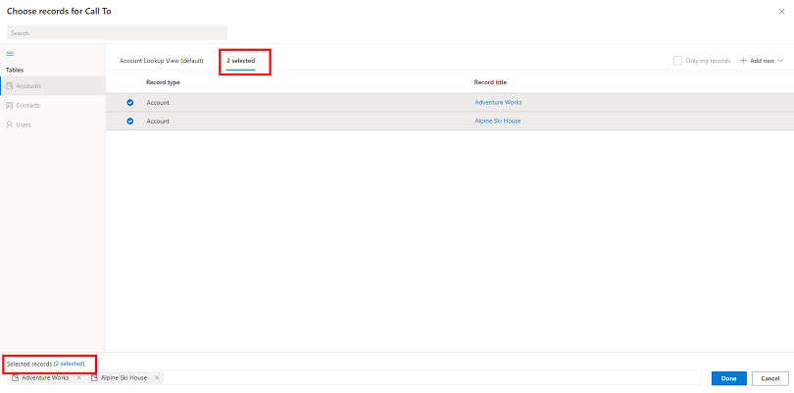This screenshot has width=794, height=393.
Task: Uncheck the Alpine Ski House row checkmark
Action: click(x=130, y=122)
